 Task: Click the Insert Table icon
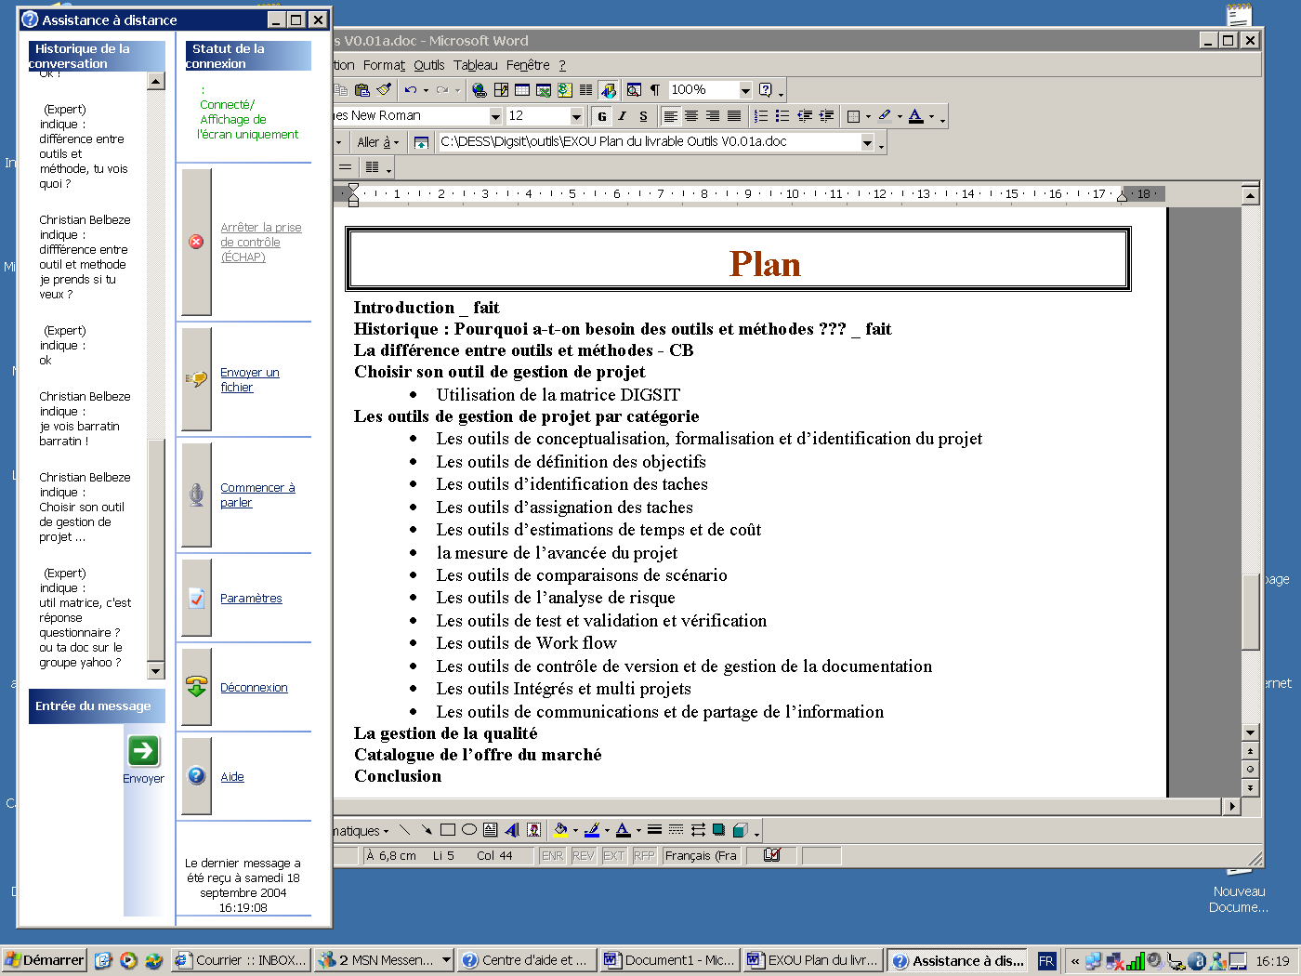[522, 90]
